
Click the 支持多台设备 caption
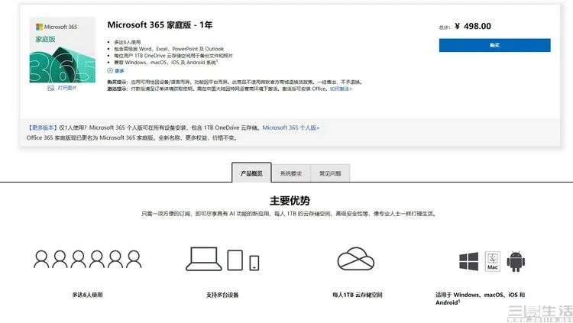222,295
